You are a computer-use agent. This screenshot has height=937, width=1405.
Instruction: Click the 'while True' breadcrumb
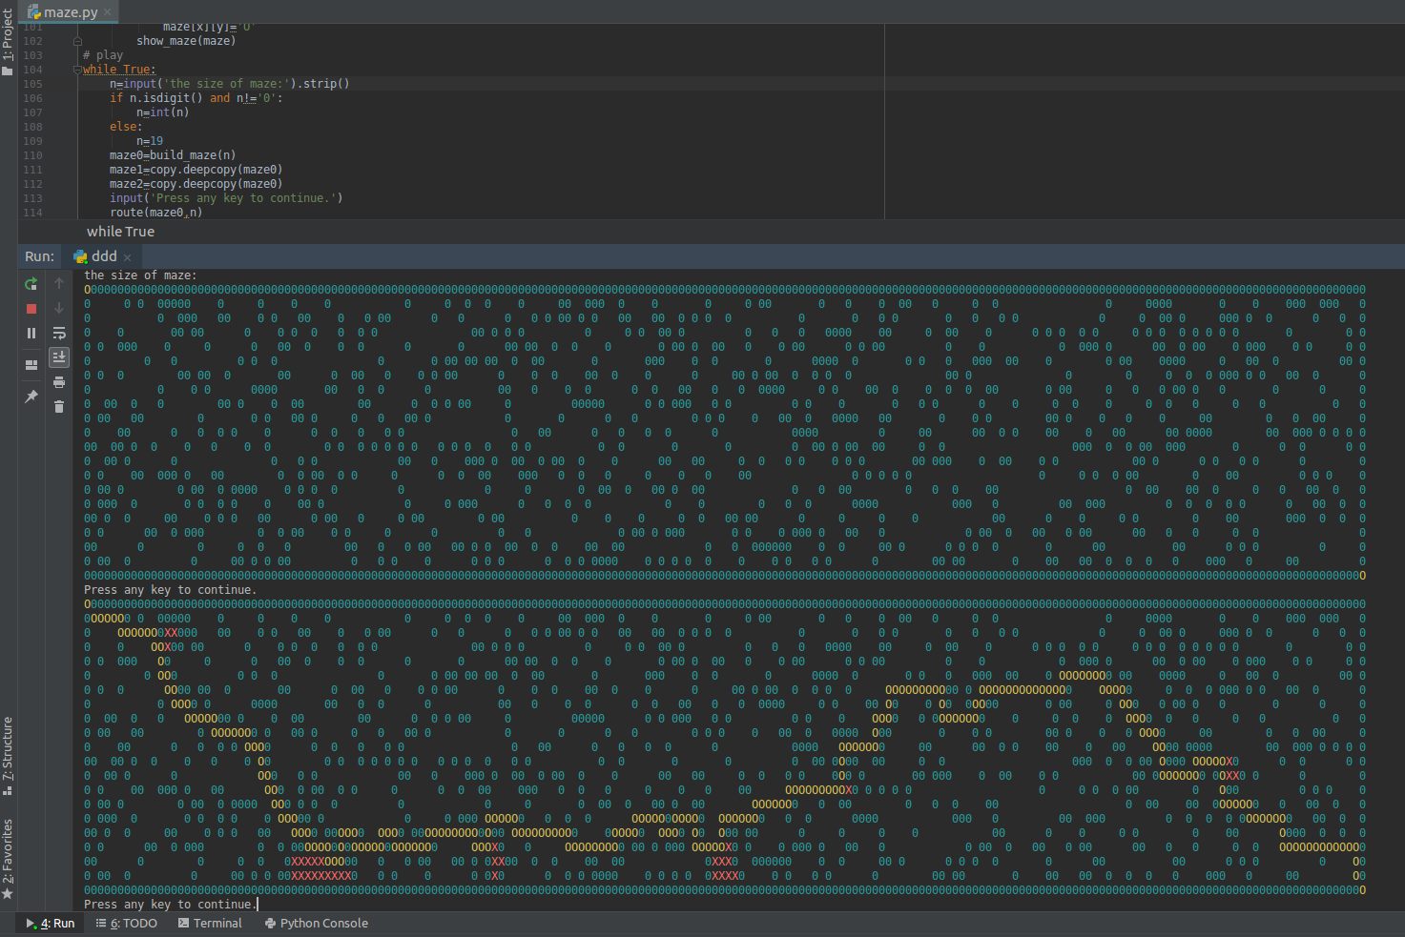click(x=120, y=232)
